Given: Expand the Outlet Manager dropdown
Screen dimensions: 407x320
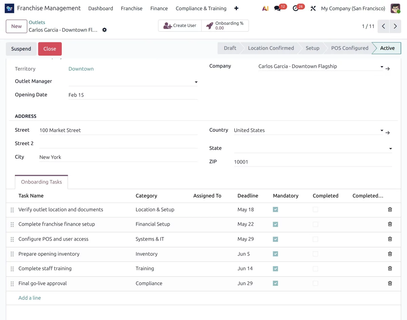Looking at the screenshot, I should tap(196, 82).
